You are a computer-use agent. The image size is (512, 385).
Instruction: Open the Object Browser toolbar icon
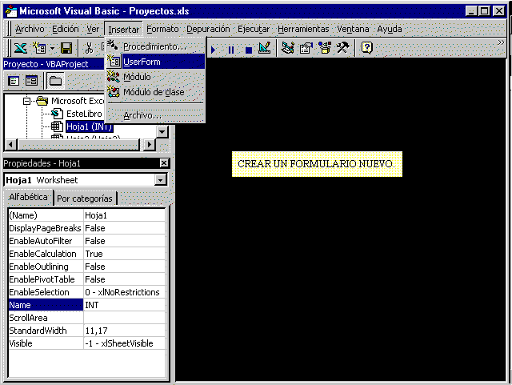pos(325,48)
